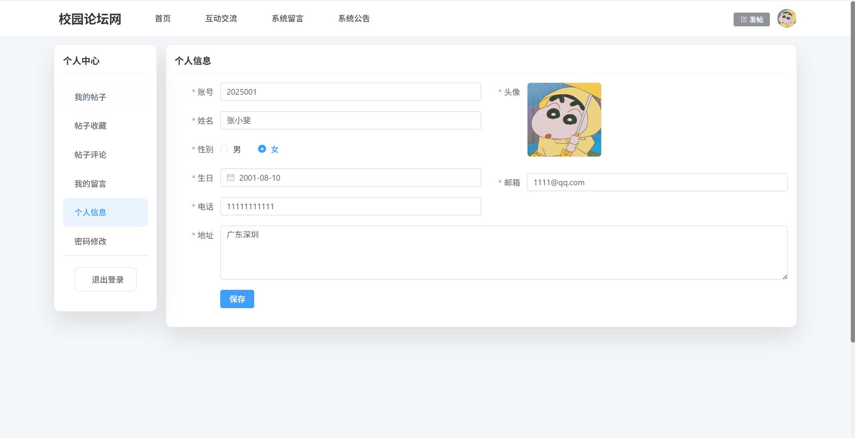The height and width of the screenshot is (438, 855).
Task: Click the 退出登录 logout button
Action: tap(106, 280)
